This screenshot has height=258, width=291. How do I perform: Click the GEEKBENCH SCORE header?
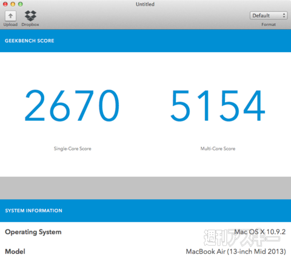point(30,41)
